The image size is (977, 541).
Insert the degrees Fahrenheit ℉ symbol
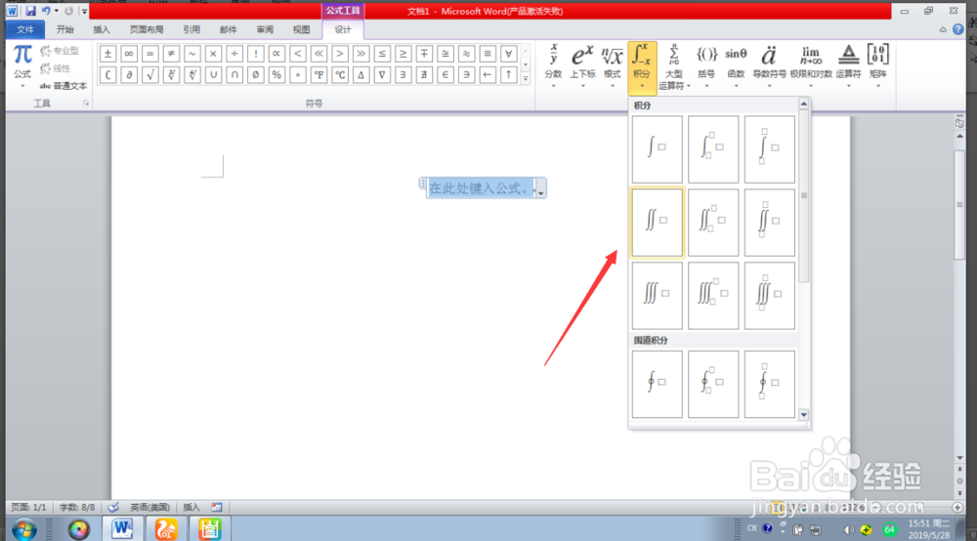point(319,75)
